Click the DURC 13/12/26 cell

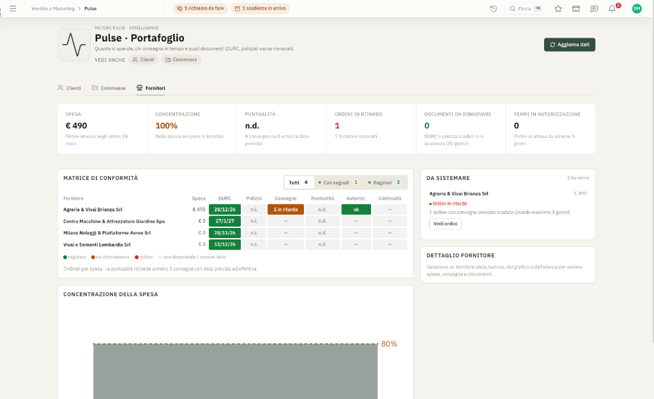pyautogui.click(x=225, y=245)
